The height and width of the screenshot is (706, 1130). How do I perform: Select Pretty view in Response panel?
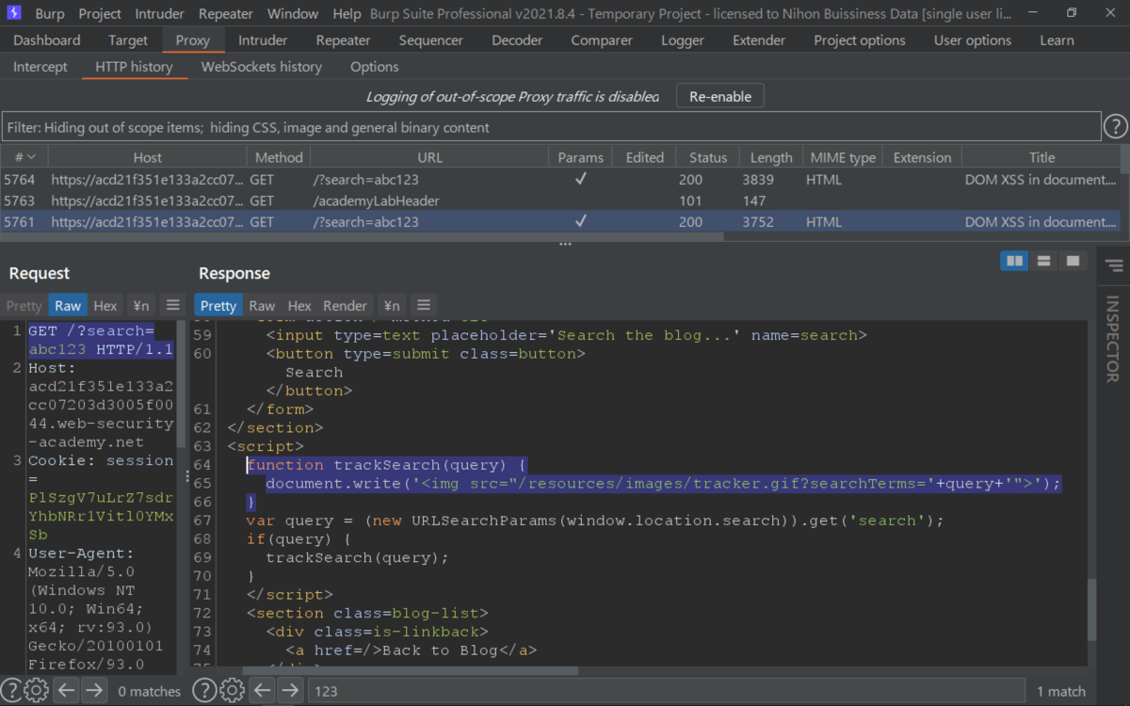(218, 305)
